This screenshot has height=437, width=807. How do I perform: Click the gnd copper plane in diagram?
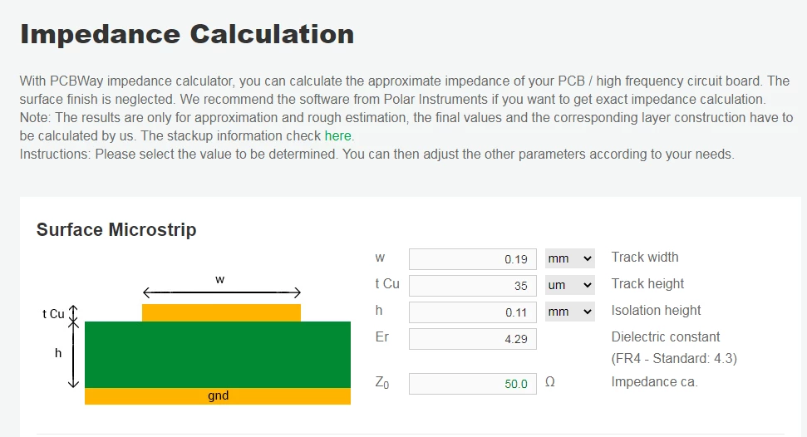(218, 395)
